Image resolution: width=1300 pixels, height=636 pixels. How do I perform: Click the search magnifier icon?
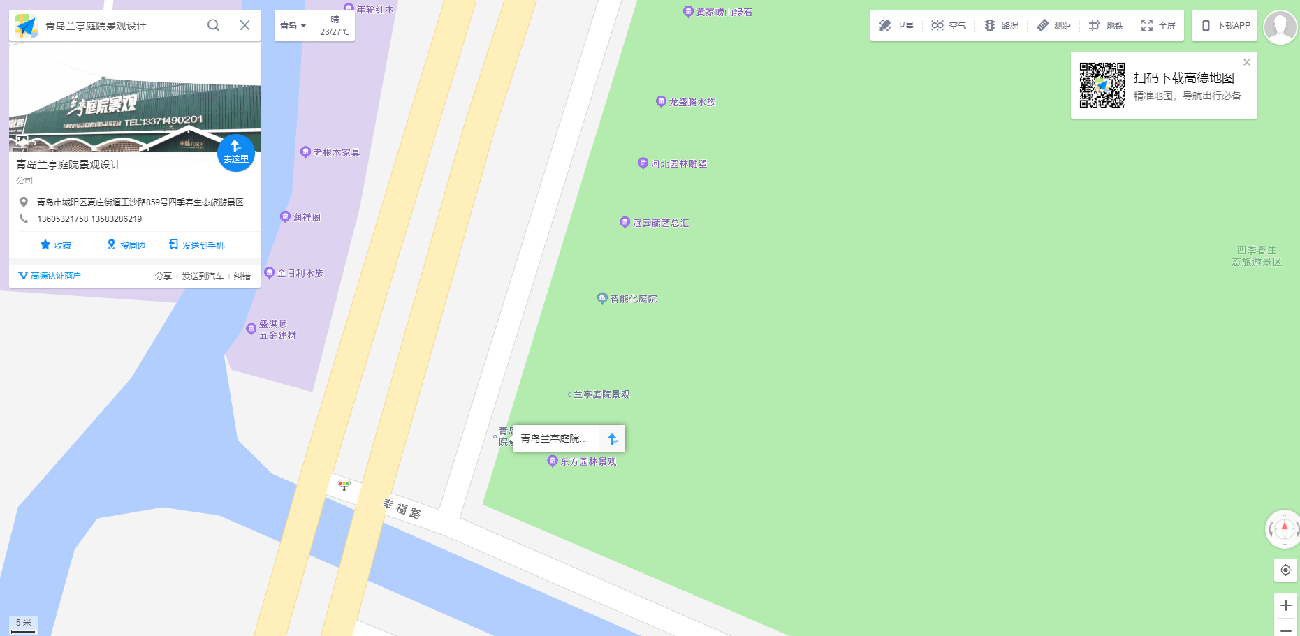coord(213,25)
